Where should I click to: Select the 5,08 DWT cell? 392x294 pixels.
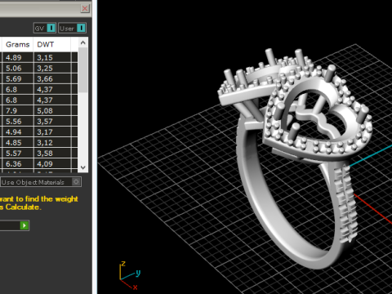(x=52, y=110)
